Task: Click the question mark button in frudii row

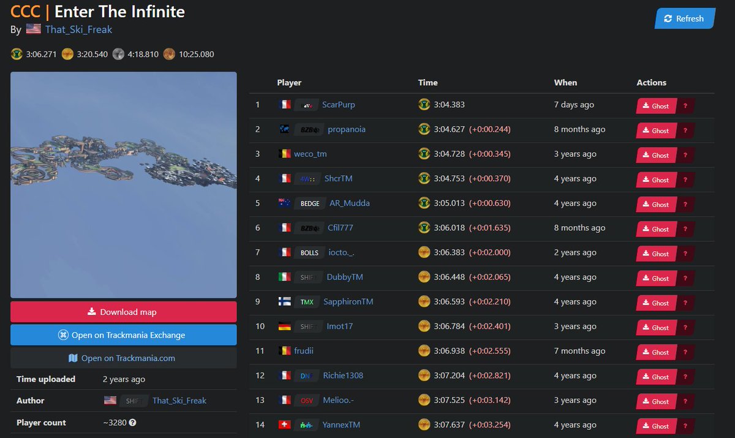Action: 685,352
